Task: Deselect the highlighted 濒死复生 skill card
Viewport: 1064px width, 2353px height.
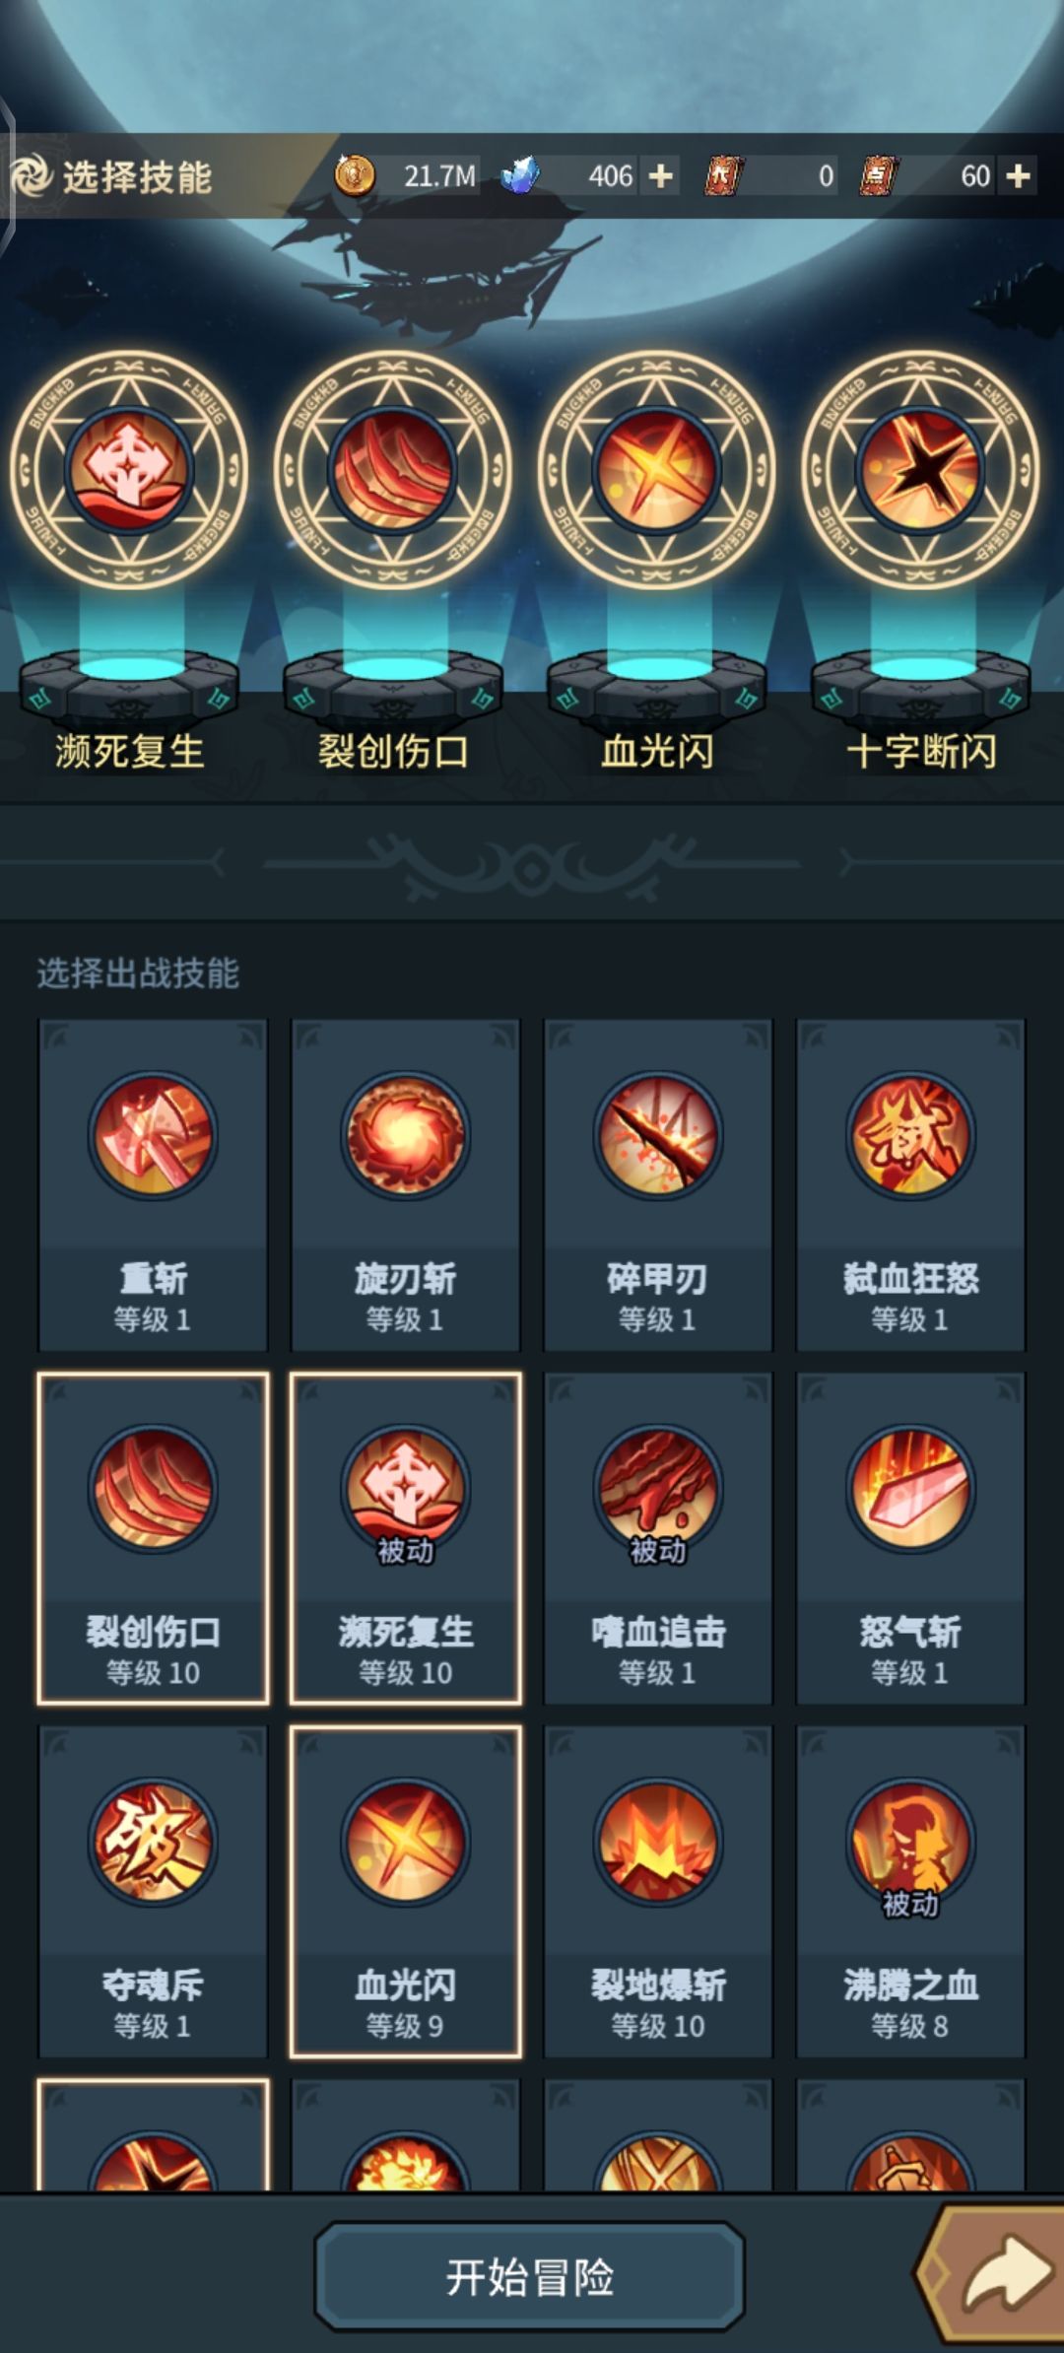Action: [x=405, y=1538]
